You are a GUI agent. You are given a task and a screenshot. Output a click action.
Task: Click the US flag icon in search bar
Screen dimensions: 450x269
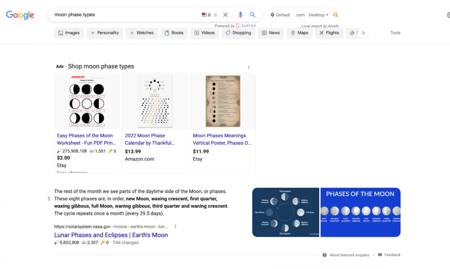(x=204, y=14)
